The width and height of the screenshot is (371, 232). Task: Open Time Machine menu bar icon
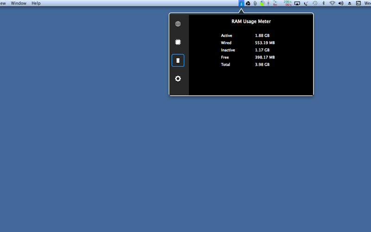click(315, 3)
